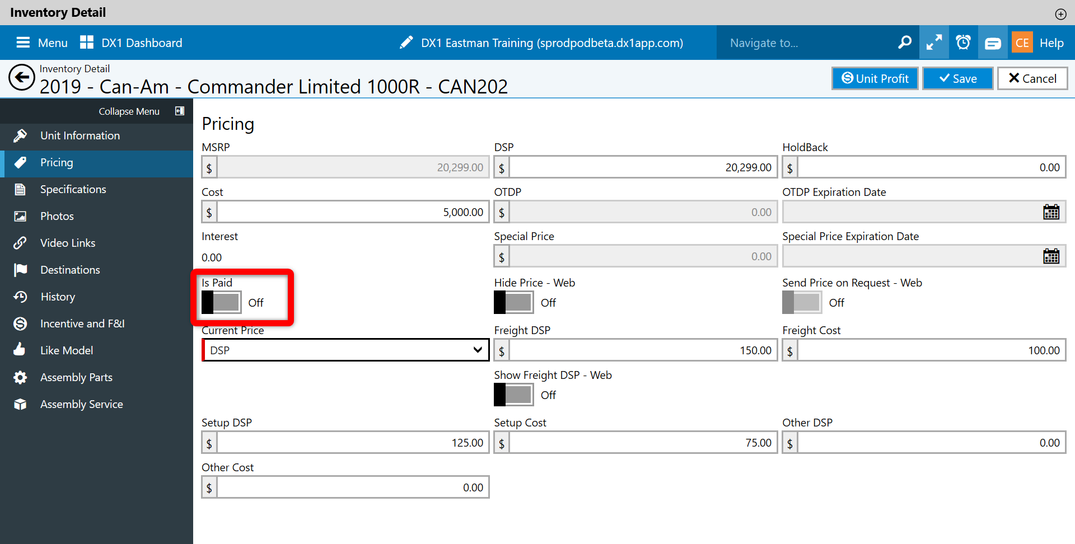This screenshot has width=1075, height=544.
Task: Click the collapse menu panel icon
Action: click(180, 111)
